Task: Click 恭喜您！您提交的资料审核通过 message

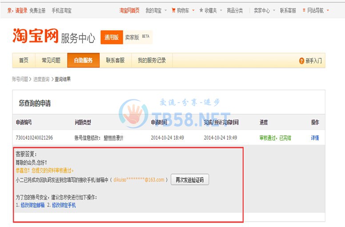Action: click(44, 170)
